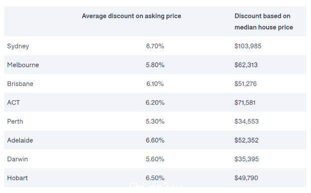This screenshot has width=311, height=193.
Task: Click the Hobart city name
Action: click(x=17, y=178)
